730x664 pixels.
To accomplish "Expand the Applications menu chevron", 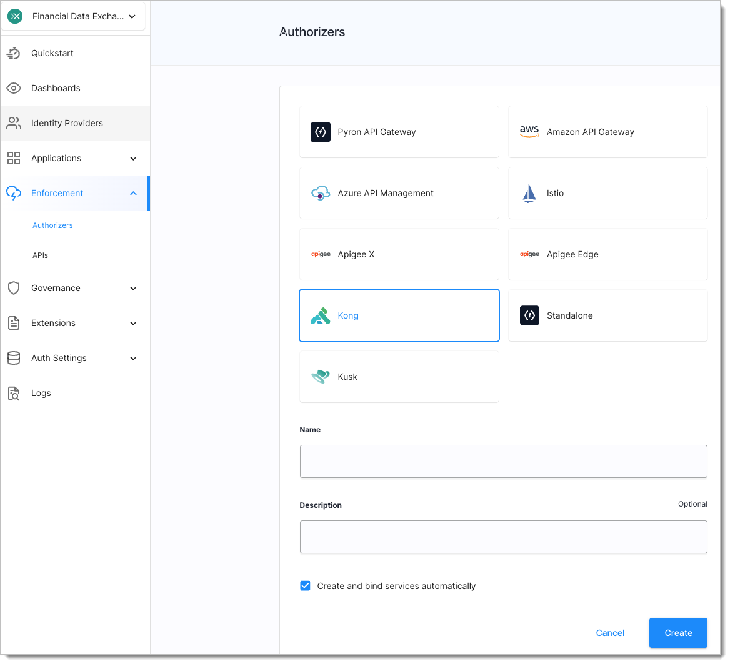I will click(x=133, y=159).
